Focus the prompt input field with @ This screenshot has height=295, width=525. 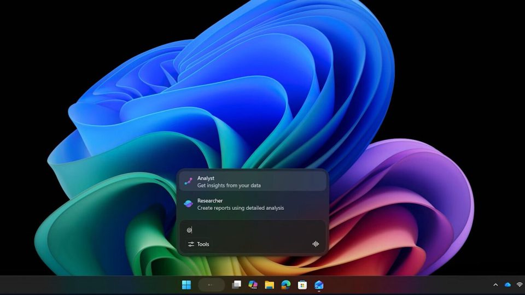point(252,230)
